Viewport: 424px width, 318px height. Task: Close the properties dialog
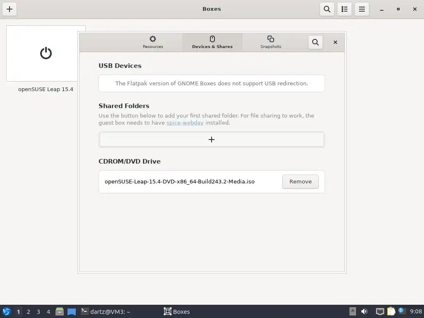click(335, 42)
